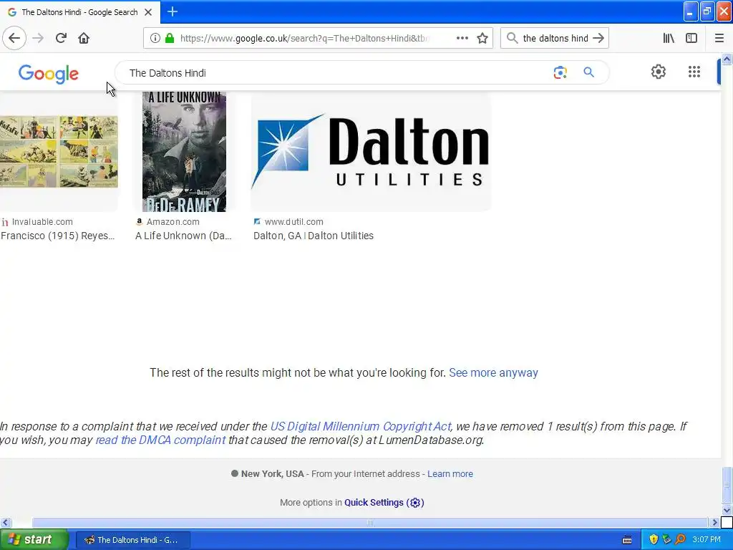Toggle the sidebar view icon
733x550 pixels.
[691, 39]
